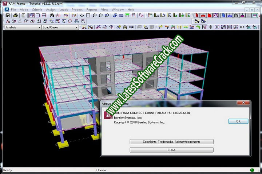Image resolution: width=262 pixels, height=174 pixels.
Task: Open the Window menu
Action: click(x=118, y=10)
